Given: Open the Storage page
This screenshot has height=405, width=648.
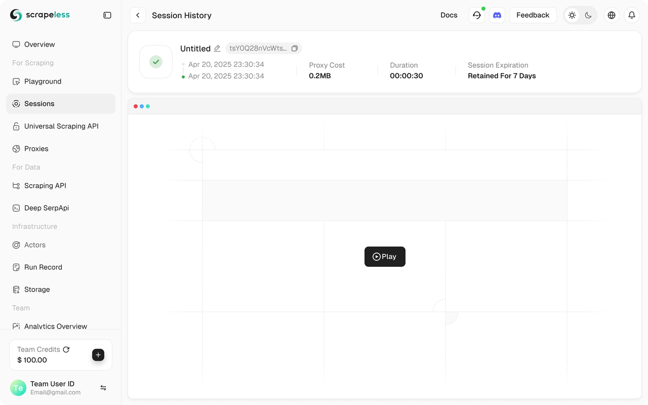Looking at the screenshot, I should 61,290.
